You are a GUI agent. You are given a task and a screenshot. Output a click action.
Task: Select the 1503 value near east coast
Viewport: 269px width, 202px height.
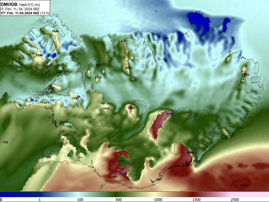(245, 75)
